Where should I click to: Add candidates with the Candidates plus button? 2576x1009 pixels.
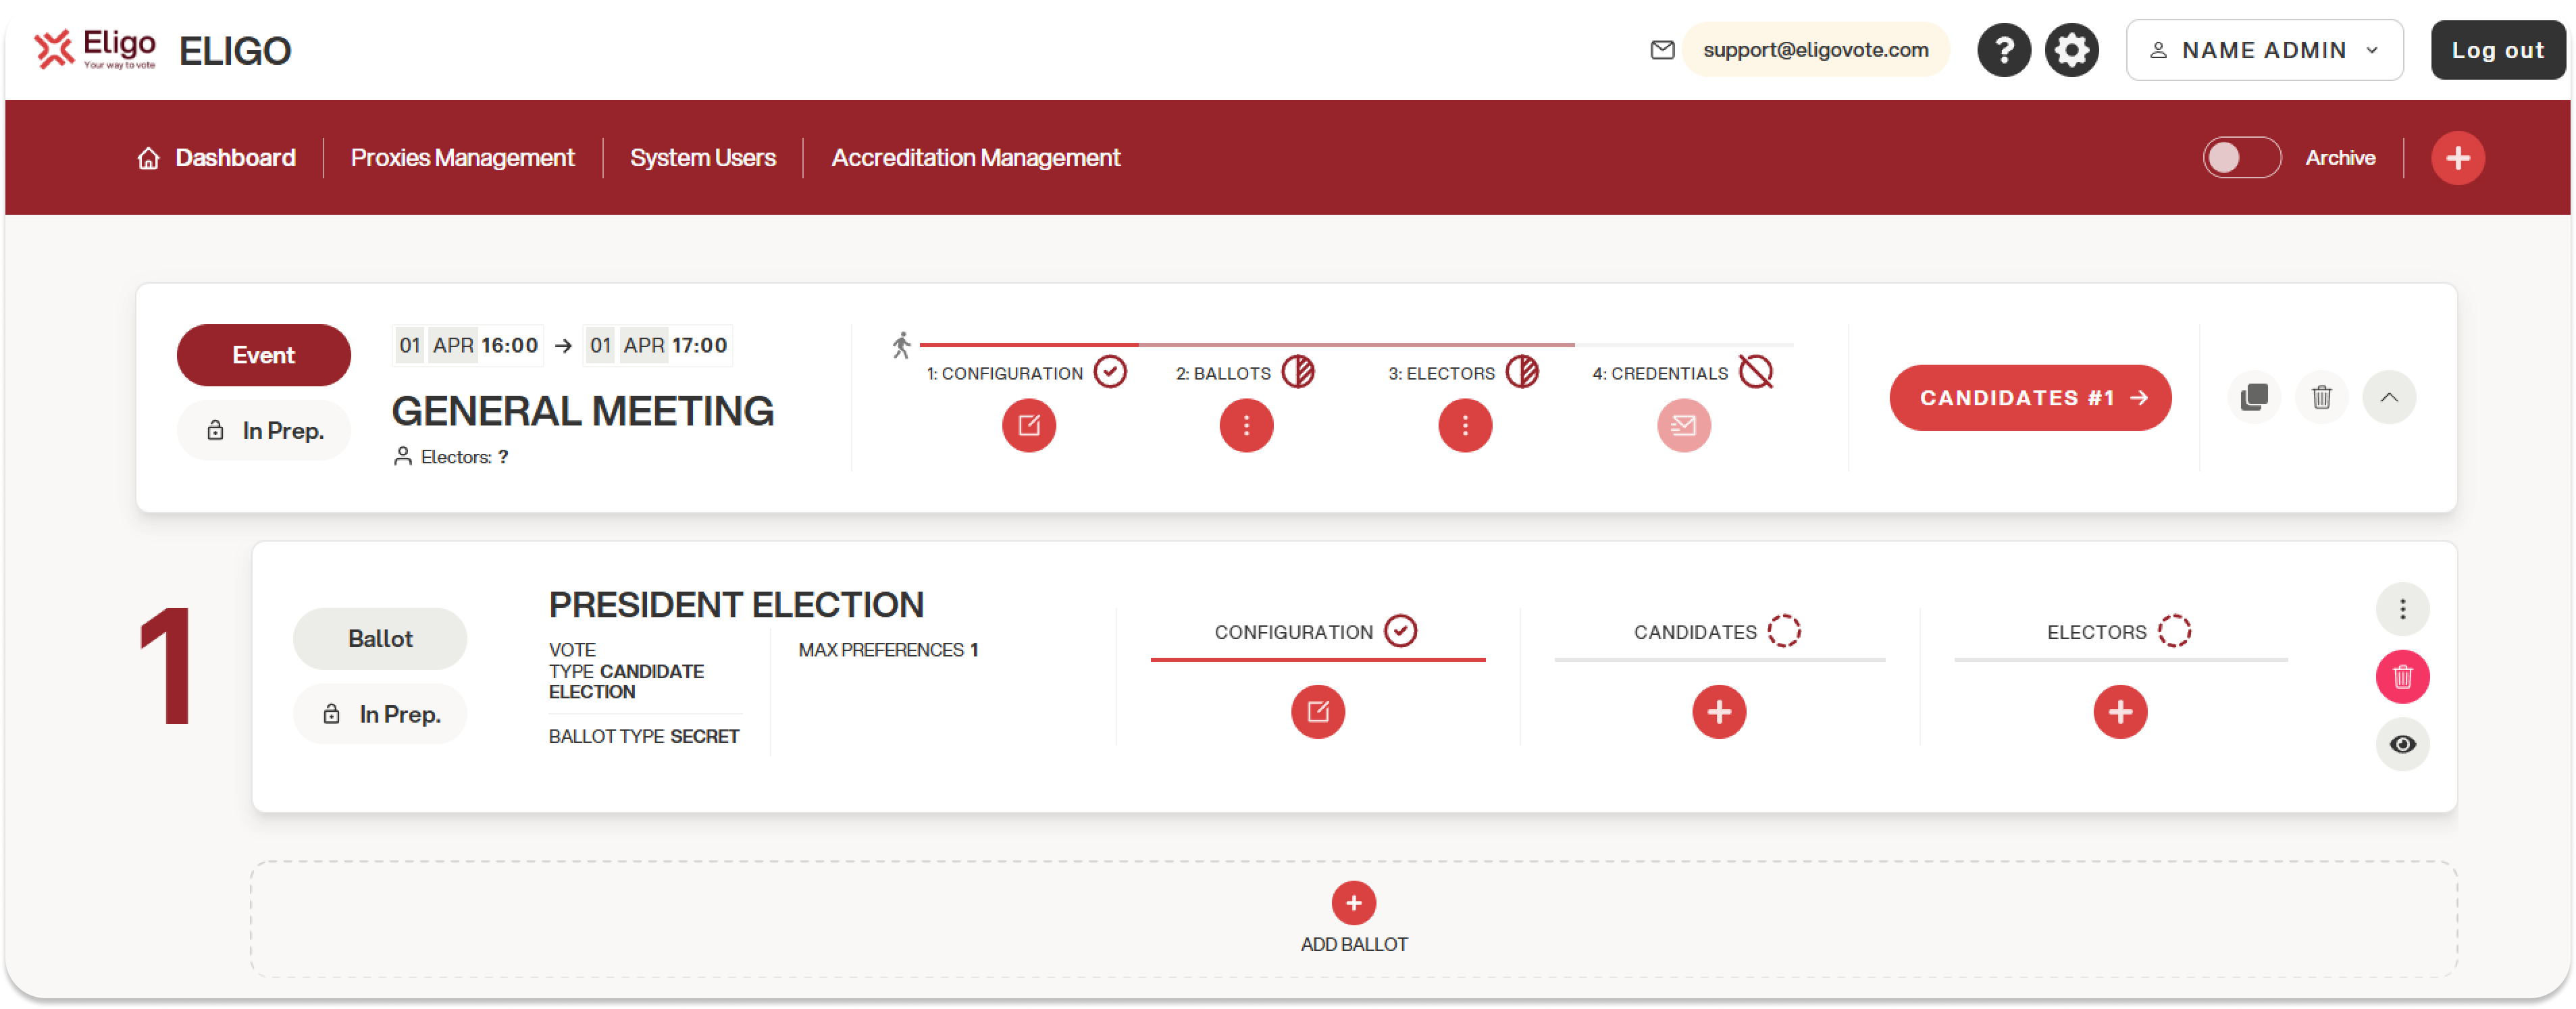click(1718, 712)
